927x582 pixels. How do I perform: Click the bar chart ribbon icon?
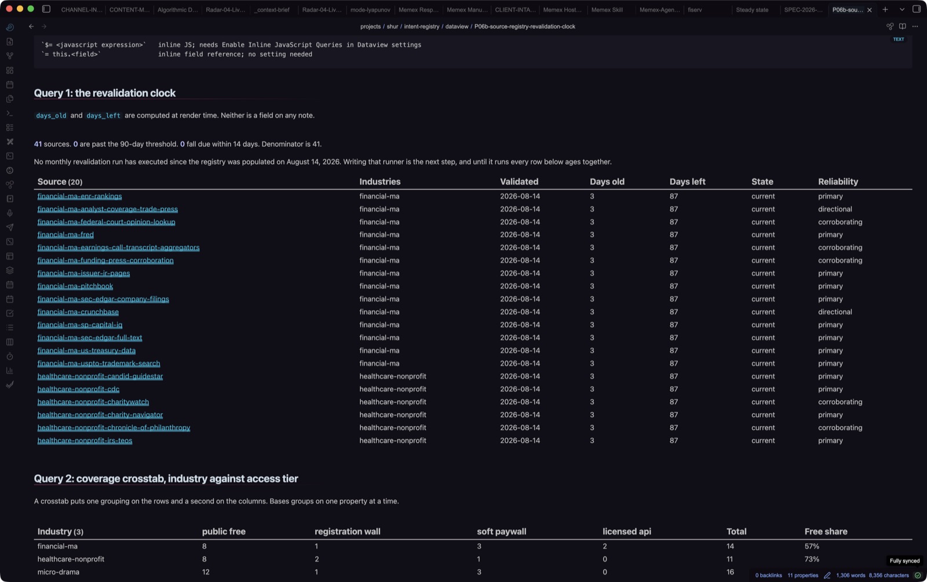click(x=10, y=370)
